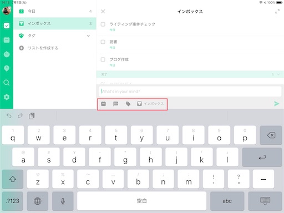Tap the .?123 symbols key

tap(13, 201)
